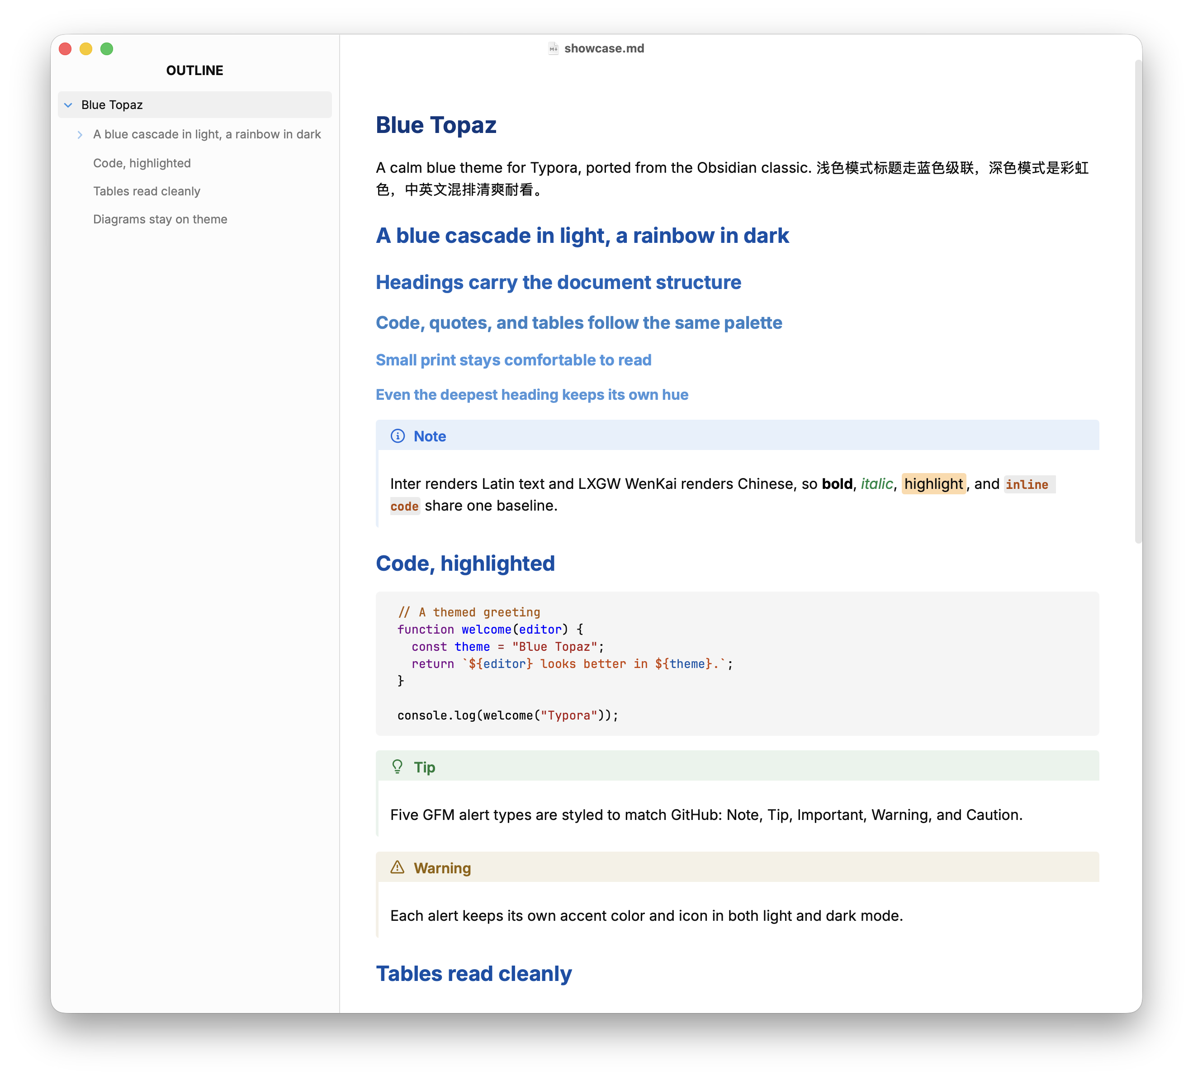Collapse the Blue Topaz outline chevron
1193x1080 pixels.
click(68, 105)
